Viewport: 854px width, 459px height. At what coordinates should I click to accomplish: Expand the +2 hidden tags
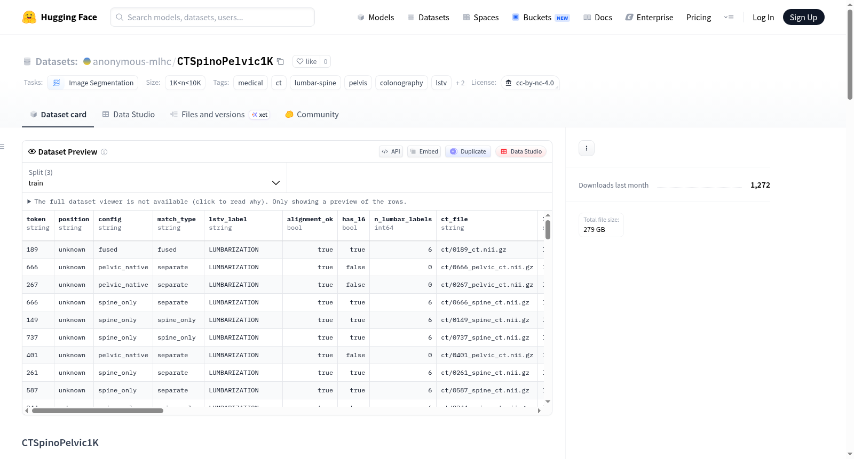click(x=460, y=83)
